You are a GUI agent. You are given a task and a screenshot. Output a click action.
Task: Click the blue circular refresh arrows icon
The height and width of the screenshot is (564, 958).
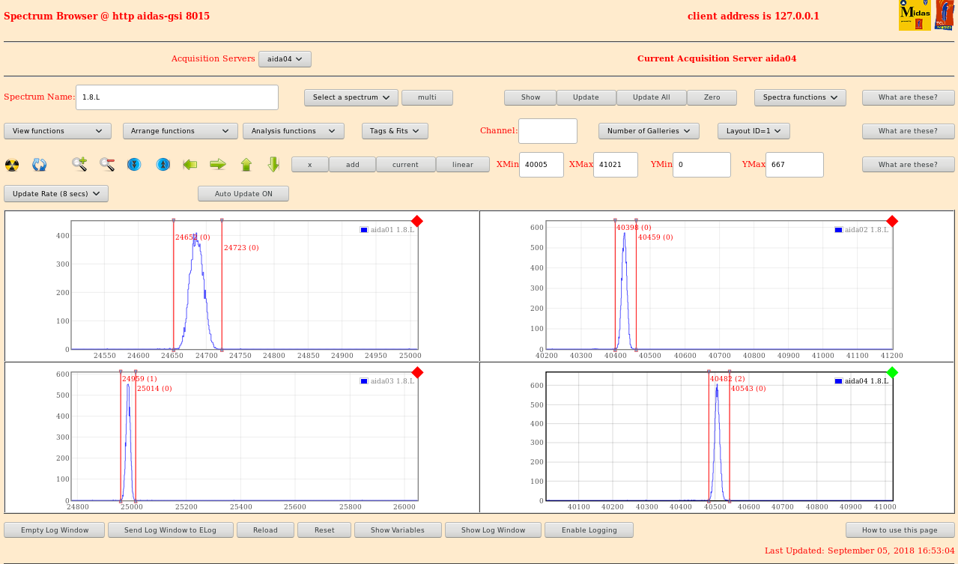tap(39, 165)
